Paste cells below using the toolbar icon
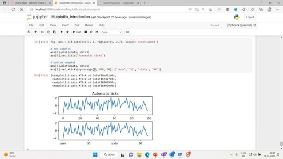This screenshot has width=283, height=159. (54, 32)
